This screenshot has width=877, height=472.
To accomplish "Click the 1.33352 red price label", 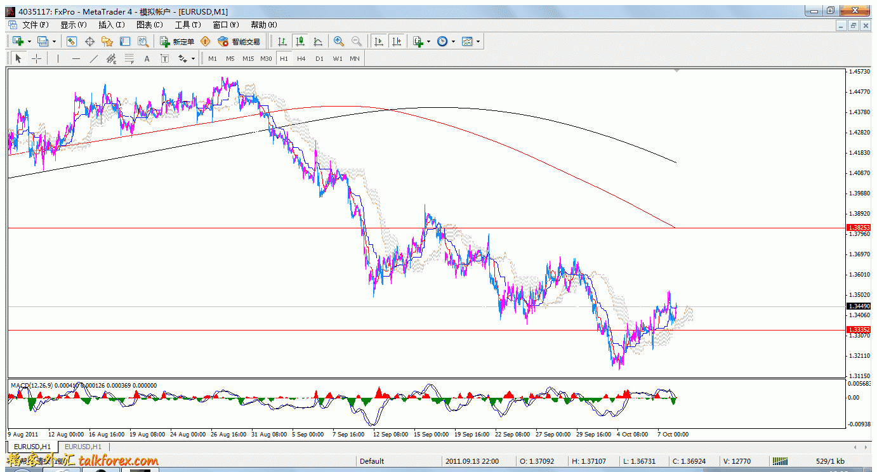I will pos(858,330).
